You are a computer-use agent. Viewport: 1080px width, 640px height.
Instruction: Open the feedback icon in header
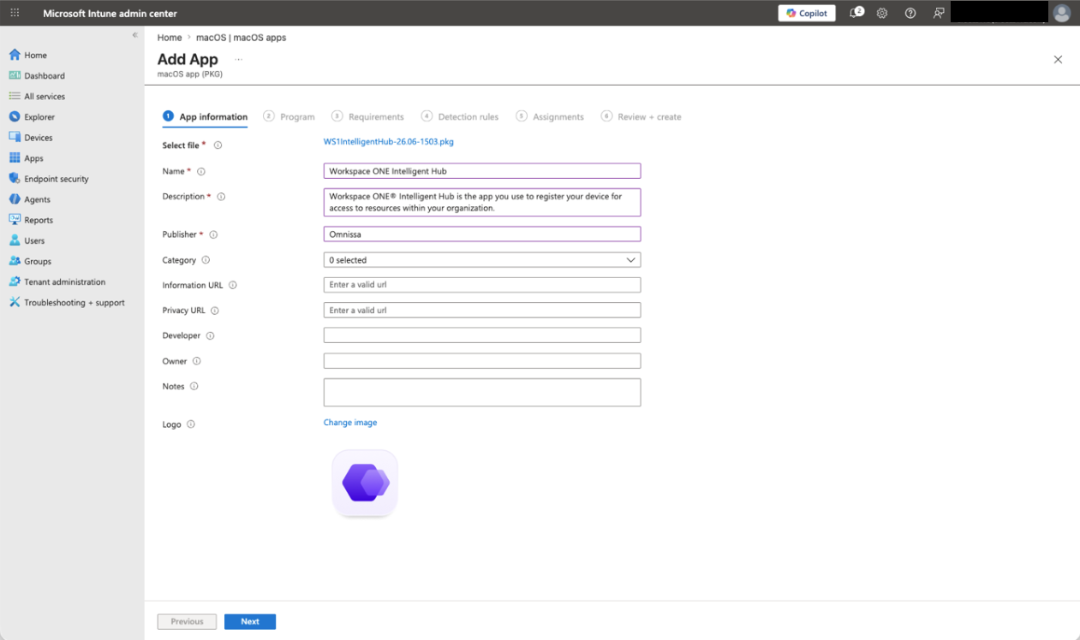pyautogui.click(x=939, y=13)
